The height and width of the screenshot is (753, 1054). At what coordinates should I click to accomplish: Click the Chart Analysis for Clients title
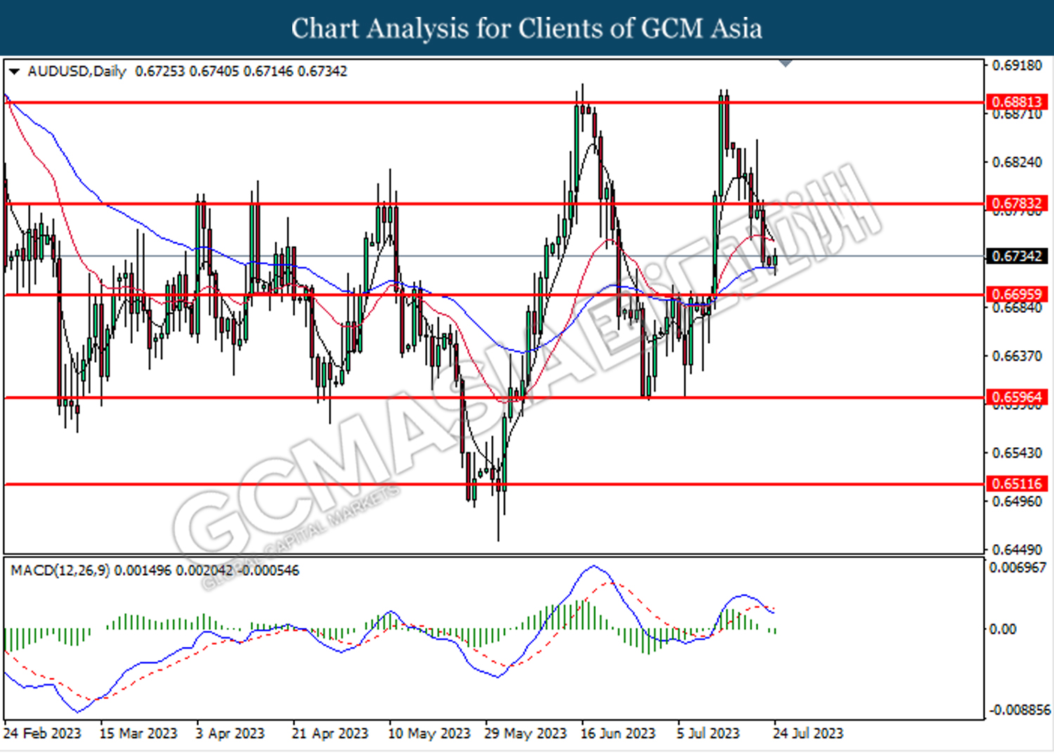point(527,28)
